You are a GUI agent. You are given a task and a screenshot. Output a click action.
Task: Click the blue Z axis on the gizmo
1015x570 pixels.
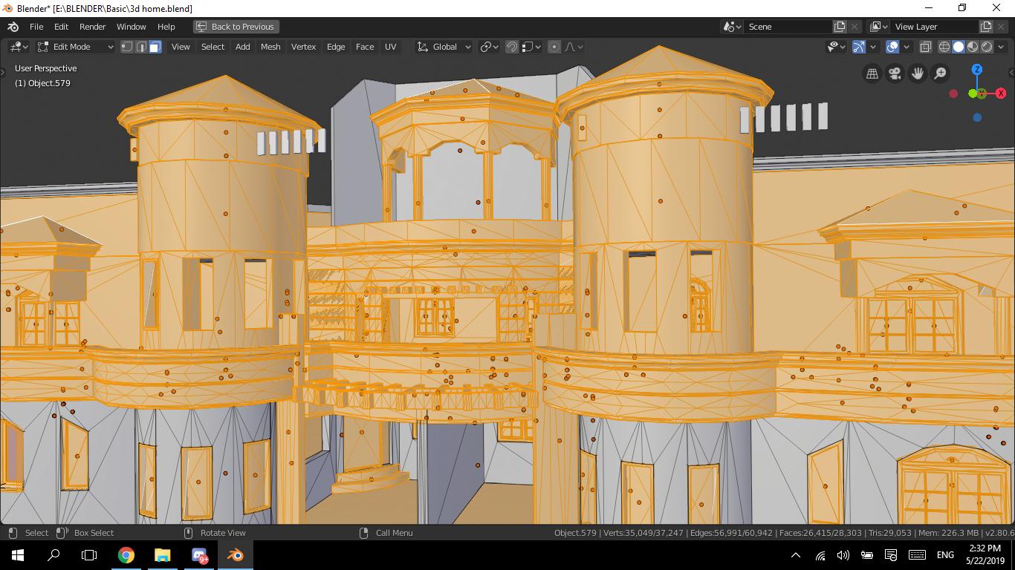click(977, 70)
